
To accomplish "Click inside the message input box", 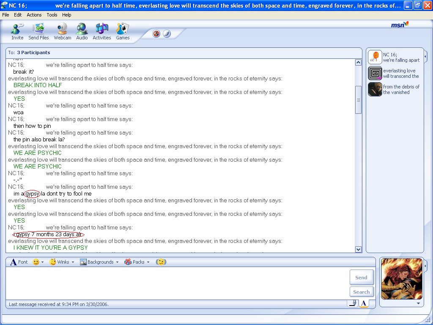I will (x=177, y=283).
